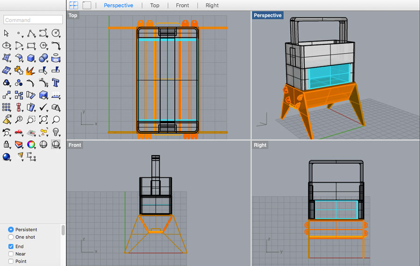Uncheck the End object snap
This screenshot has height=266, width=420.
(x=11, y=246)
